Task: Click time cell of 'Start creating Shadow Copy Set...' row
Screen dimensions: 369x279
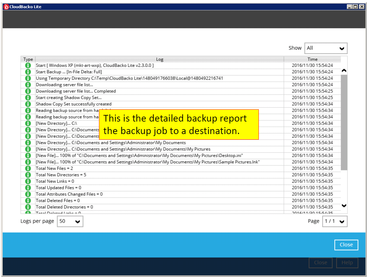Action: click(x=312, y=98)
